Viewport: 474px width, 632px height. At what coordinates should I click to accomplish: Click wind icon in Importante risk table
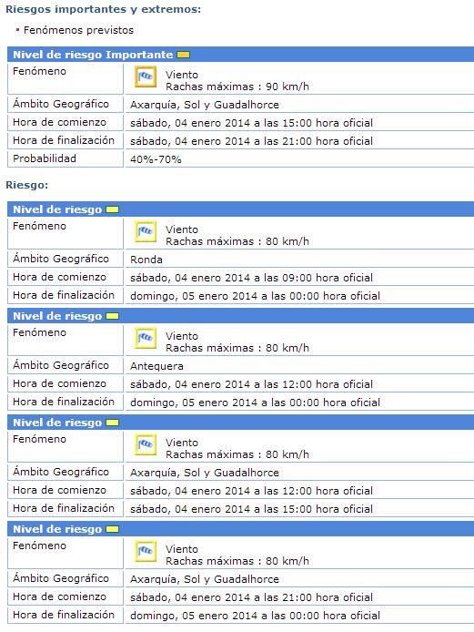coord(146,76)
